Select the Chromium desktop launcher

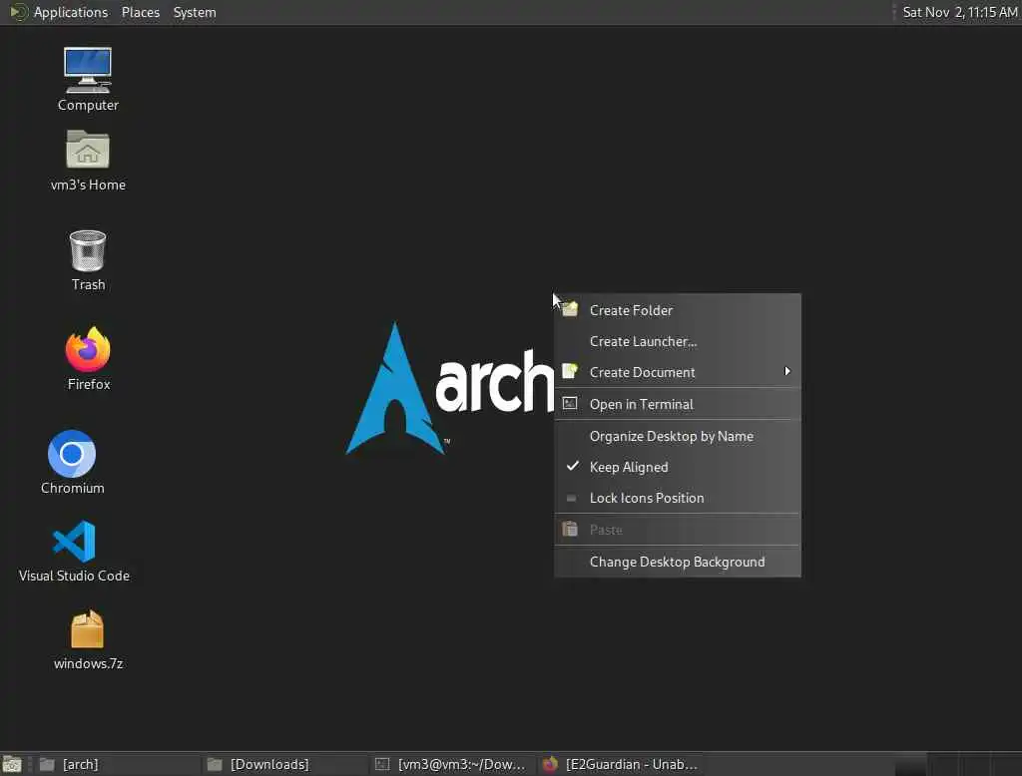tap(72, 462)
